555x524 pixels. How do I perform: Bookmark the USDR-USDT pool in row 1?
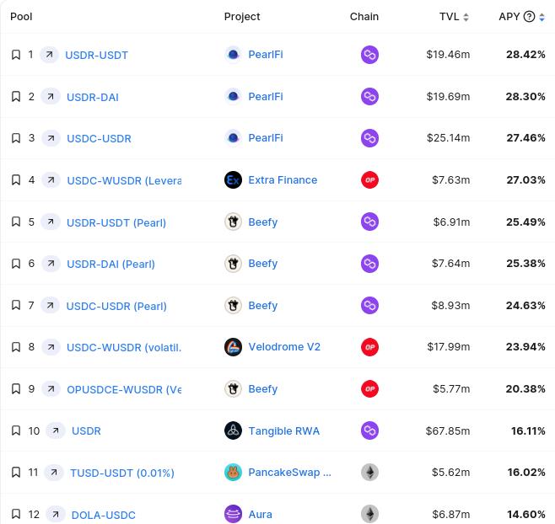(16, 55)
